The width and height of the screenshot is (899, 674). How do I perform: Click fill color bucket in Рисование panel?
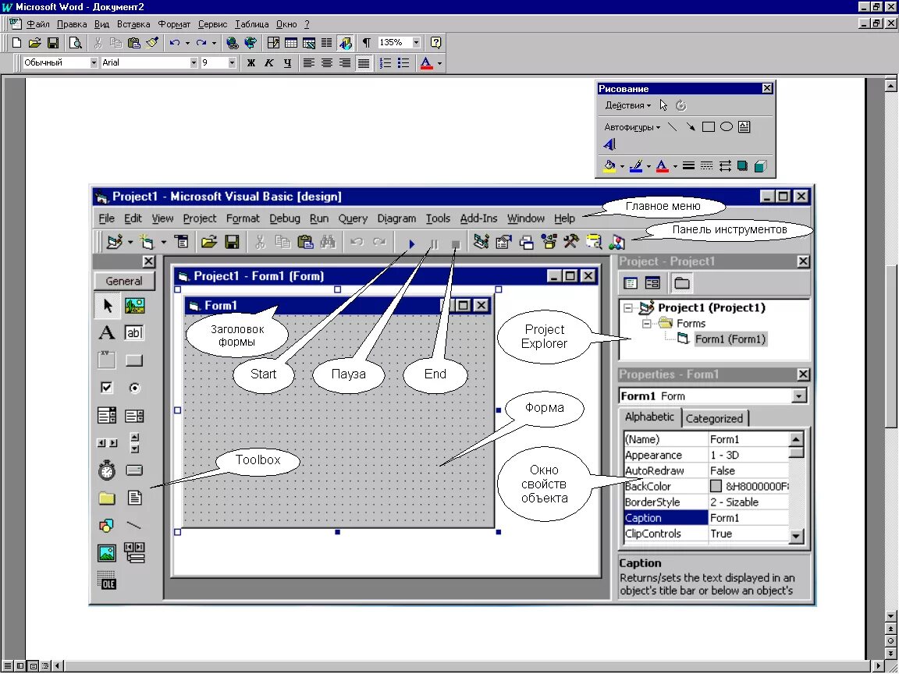[x=609, y=166]
